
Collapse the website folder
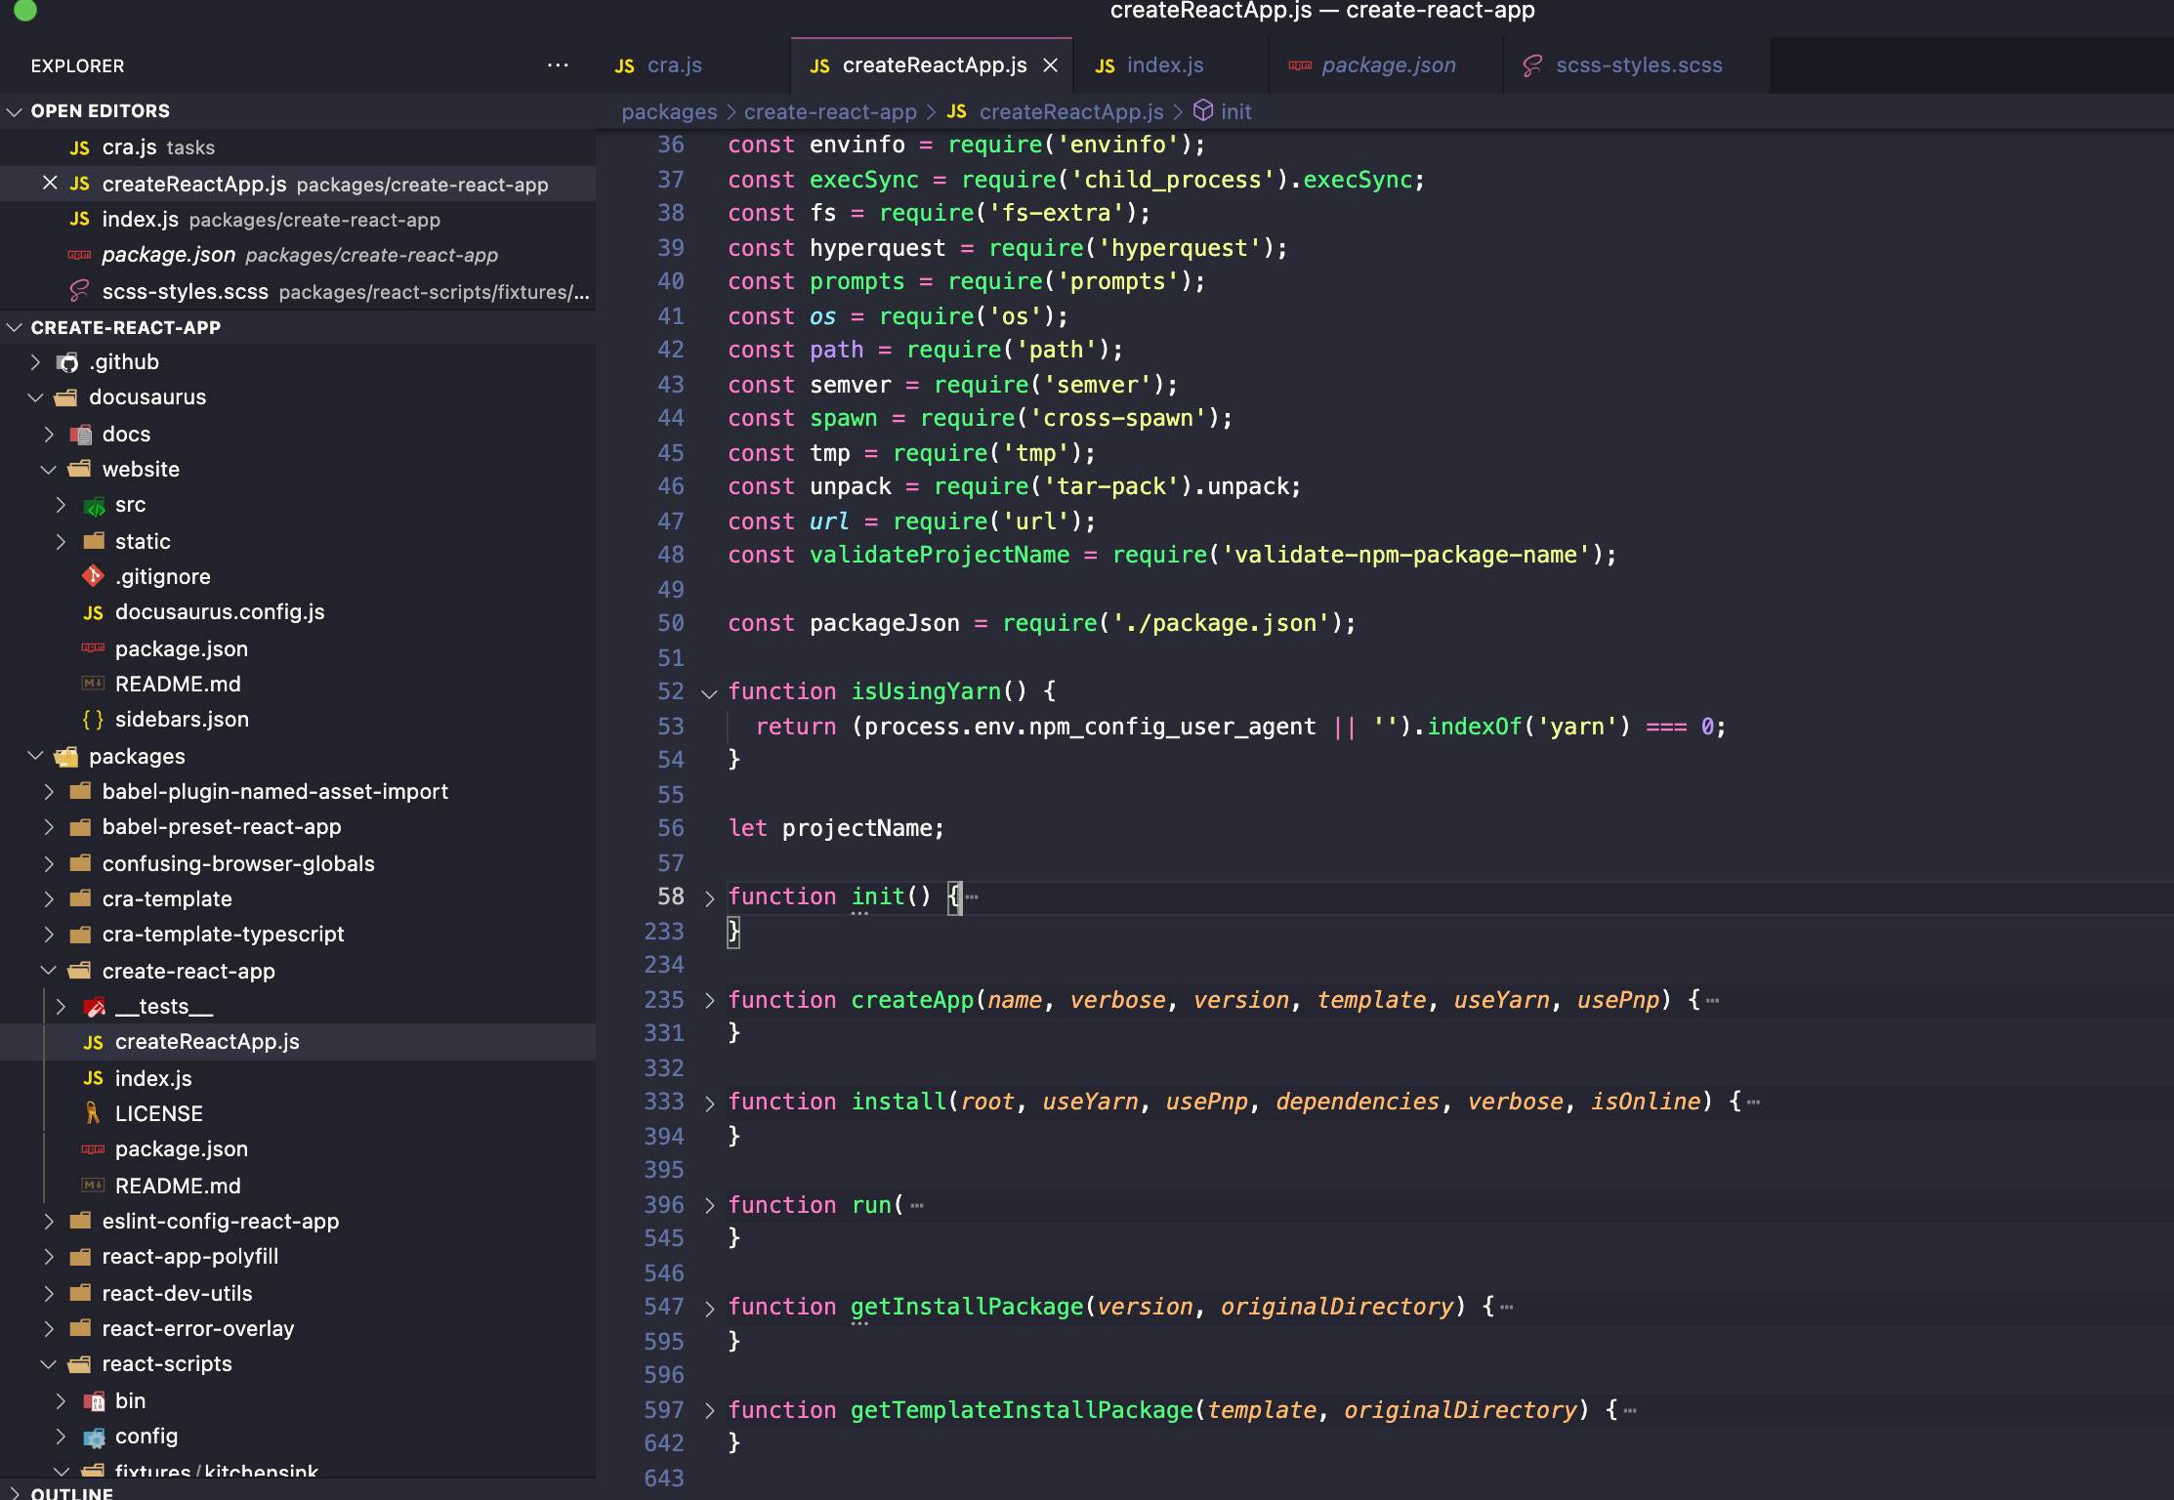coord(49,470)
